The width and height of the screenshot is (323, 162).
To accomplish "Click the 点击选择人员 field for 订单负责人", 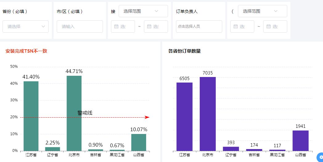I will click(199, 26).
